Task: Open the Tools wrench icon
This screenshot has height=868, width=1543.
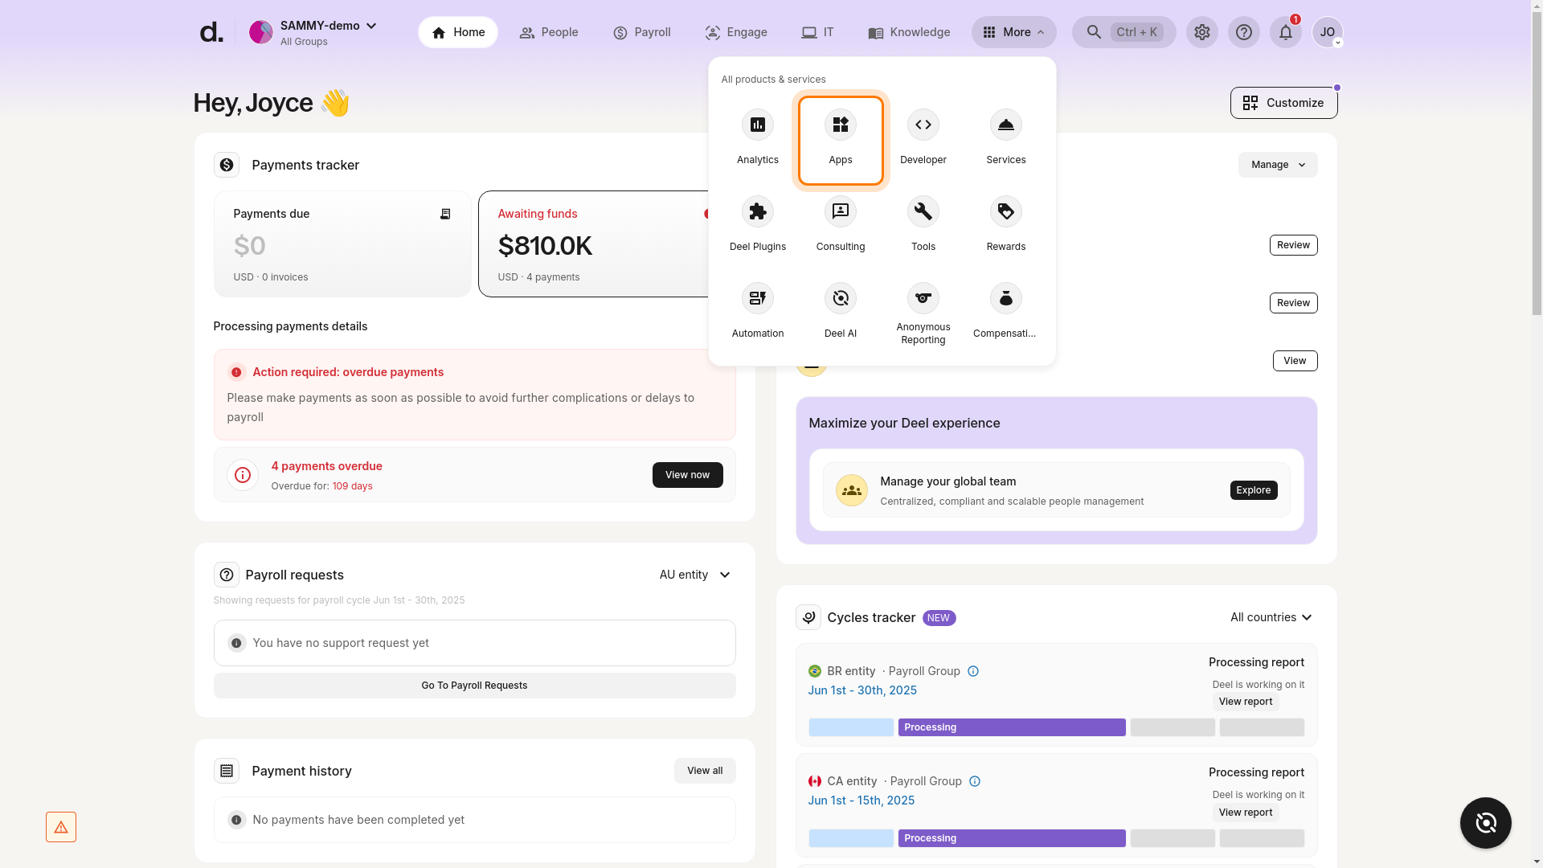Action: (x=923, y=211)
